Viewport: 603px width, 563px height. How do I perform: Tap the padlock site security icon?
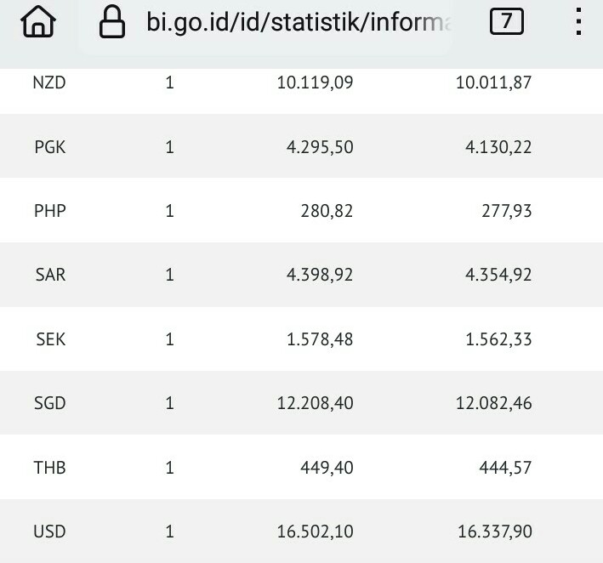112,23
